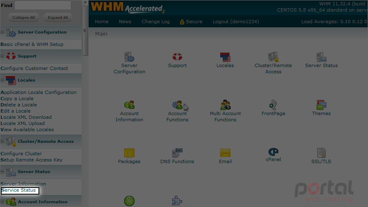
Task: Collapse the Server Configuration section
Action: [x=2, y=32]
